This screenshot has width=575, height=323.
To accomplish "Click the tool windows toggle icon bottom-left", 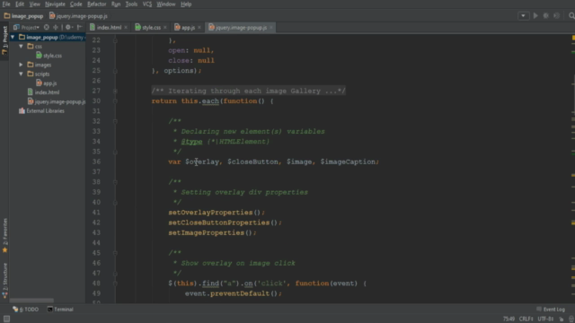I will coord(6,319).
